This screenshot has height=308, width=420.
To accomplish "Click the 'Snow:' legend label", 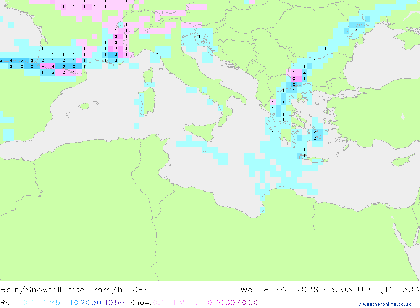I will coord(141,303).
